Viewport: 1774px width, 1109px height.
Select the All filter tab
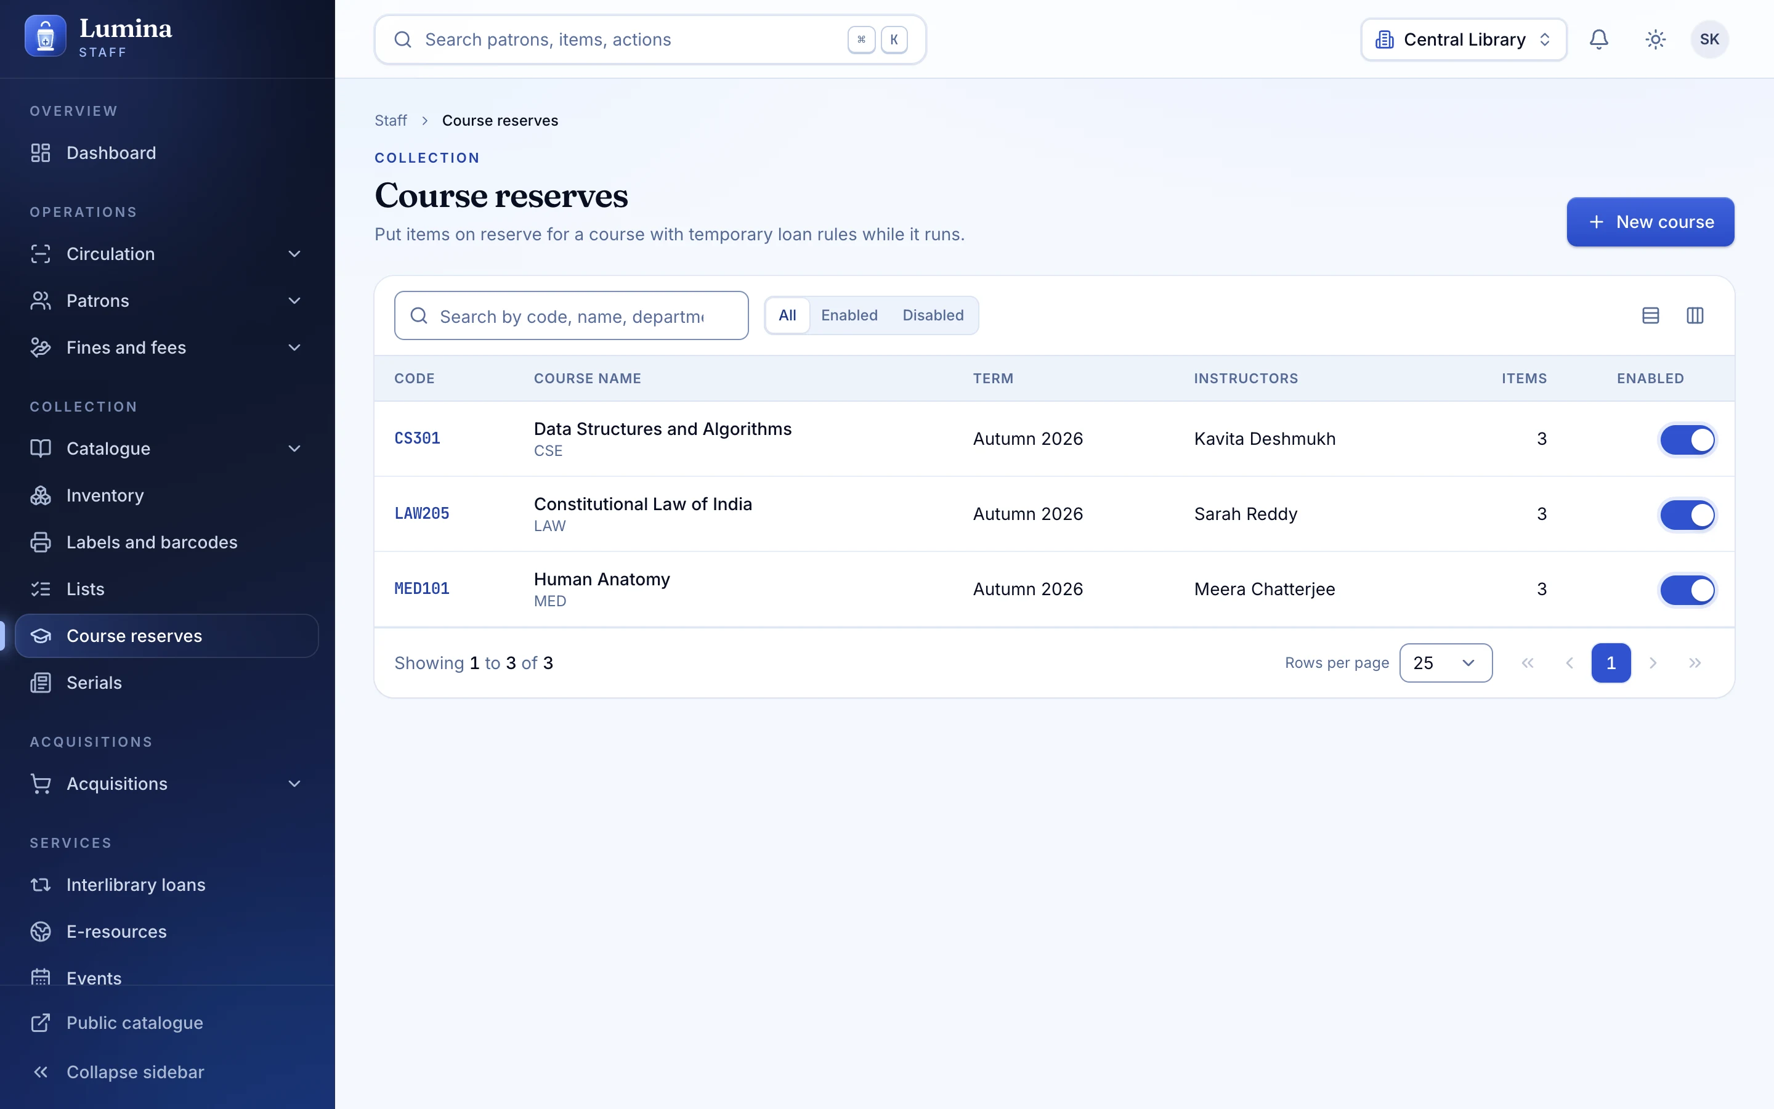[x=787, y=315]
